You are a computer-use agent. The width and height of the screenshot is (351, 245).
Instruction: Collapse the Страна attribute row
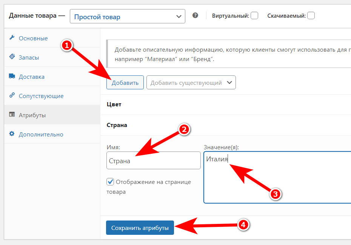tap(226, 125)
